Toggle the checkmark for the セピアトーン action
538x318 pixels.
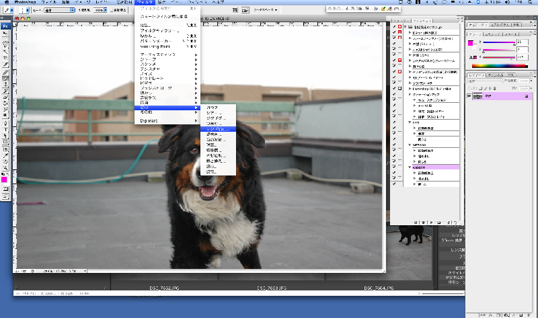tap(394, 77)
